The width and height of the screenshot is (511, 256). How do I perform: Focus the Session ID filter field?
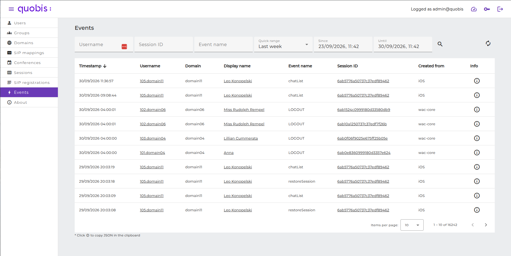pyautogui.click(x=164, y=44)
